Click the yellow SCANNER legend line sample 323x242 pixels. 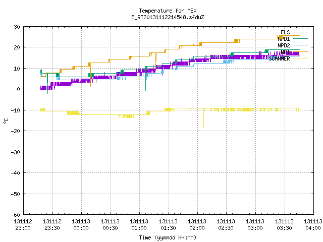pos(300,58)
